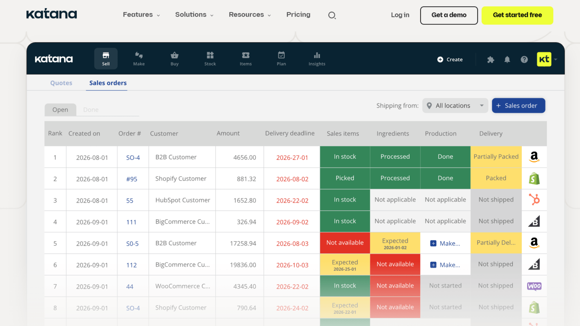Open order 55 link
Image resolution: width=580 pixels, height=326 pixels.
coord(130,200)
